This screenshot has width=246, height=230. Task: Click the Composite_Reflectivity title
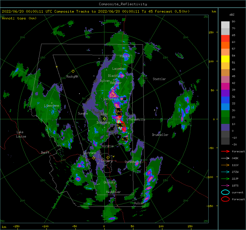123,4
